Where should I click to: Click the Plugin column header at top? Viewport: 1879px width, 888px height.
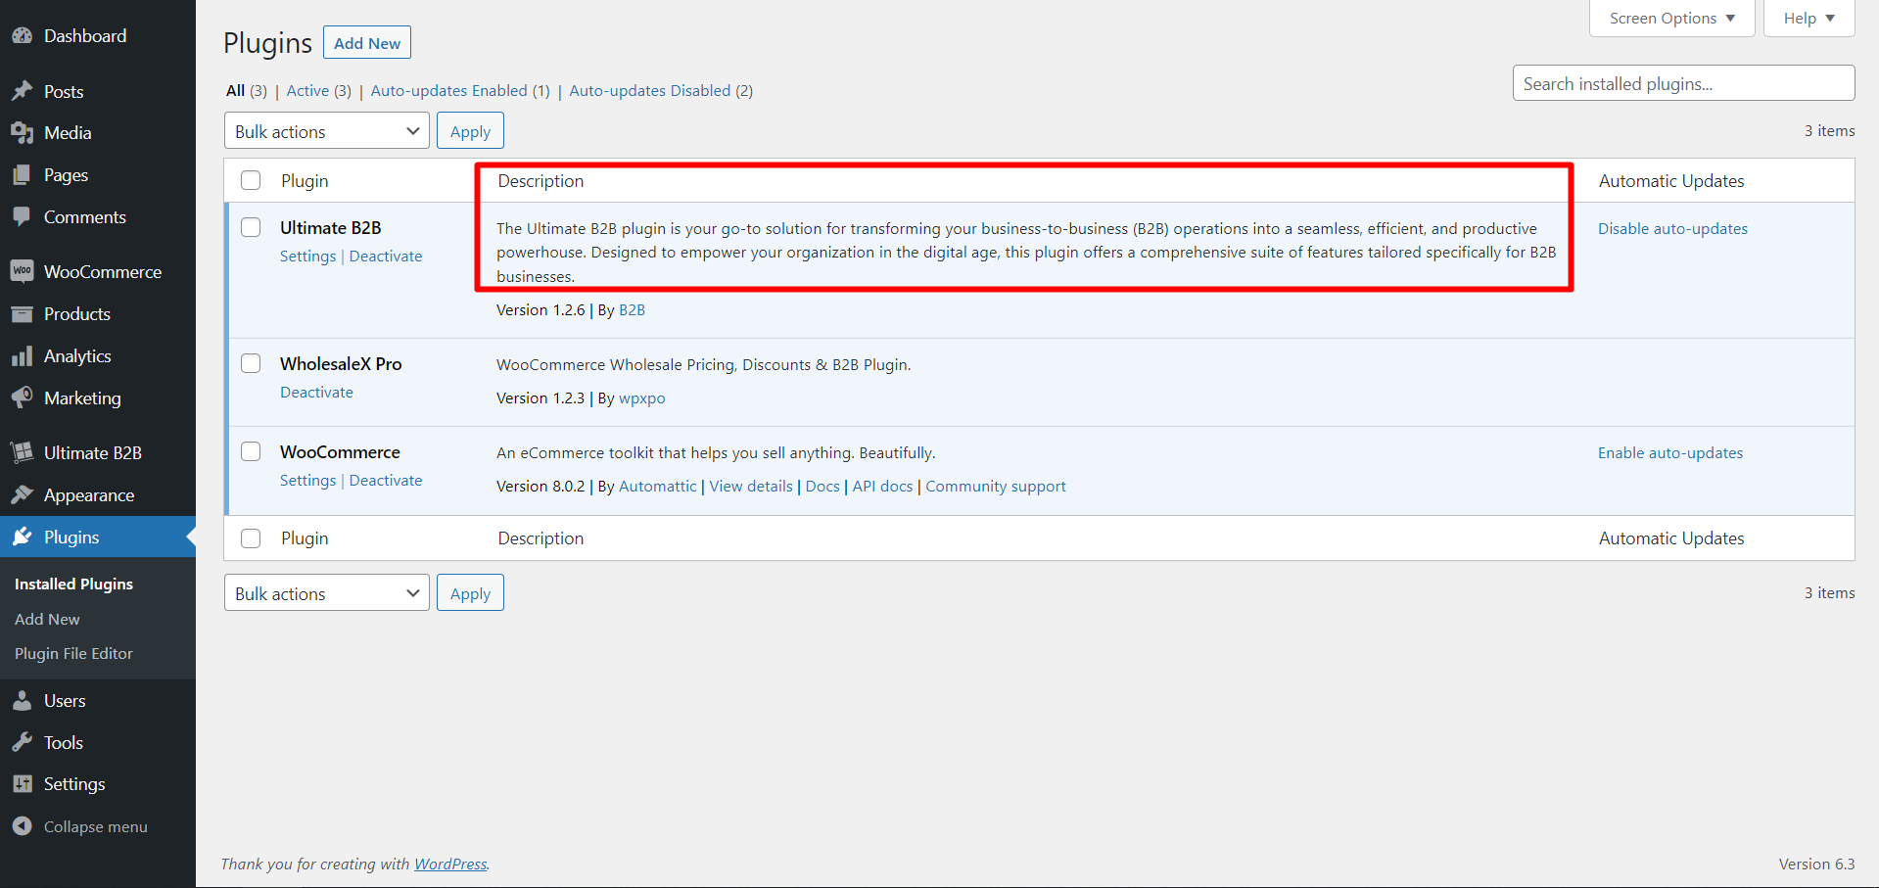coord(305,181)
